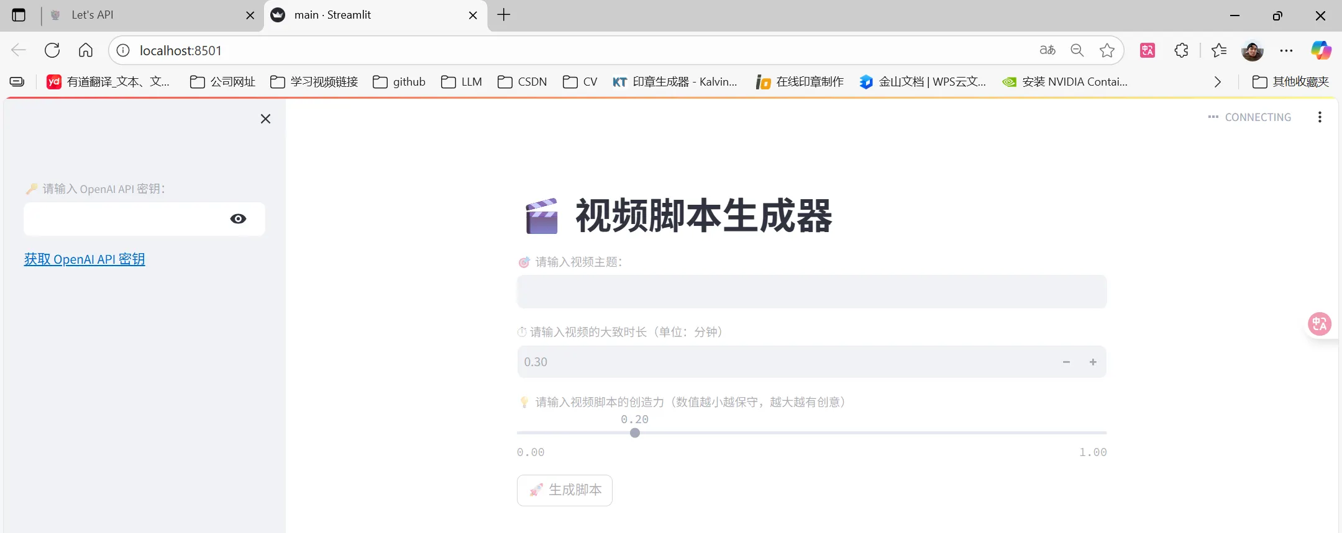Image resolution: width=1342 pixels, height=533 pixels.
Task: Open browser Settings and more menu
Action: tap(1286, 50)
